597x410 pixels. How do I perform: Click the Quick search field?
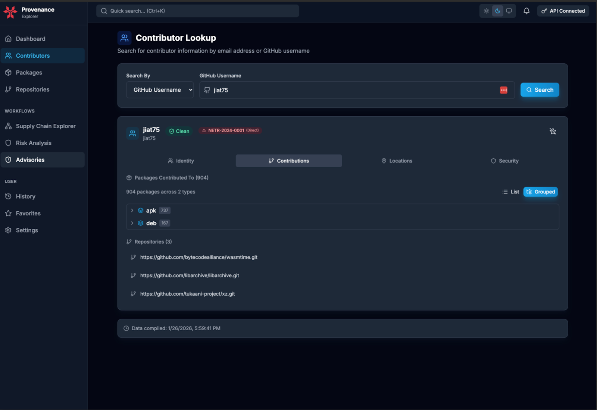197,11
